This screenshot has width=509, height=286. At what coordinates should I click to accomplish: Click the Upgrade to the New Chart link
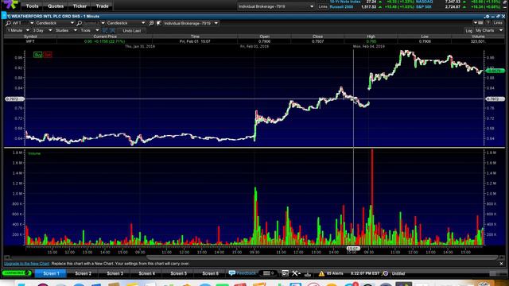point(26,264)
